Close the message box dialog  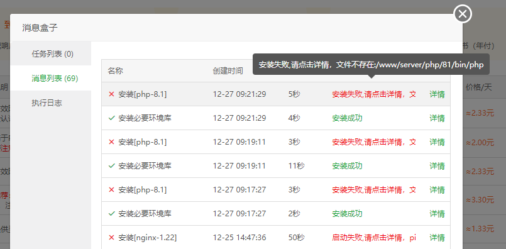pyautogui.click(x=463, y=14)
